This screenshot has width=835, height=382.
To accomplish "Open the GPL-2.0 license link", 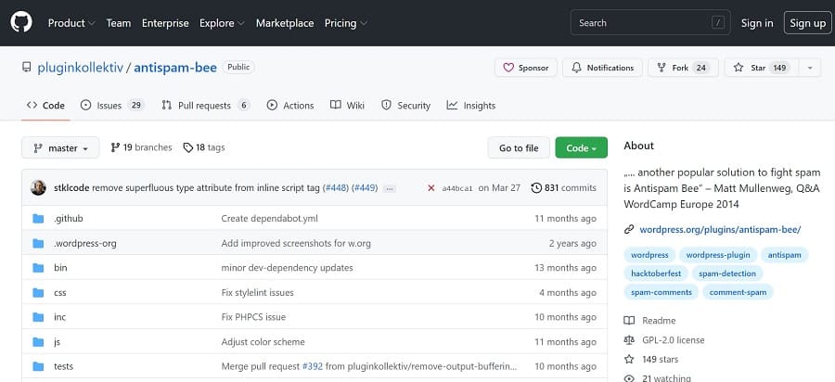I will 674,340.
